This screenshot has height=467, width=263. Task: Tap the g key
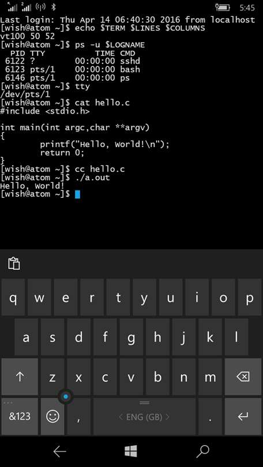131,337
